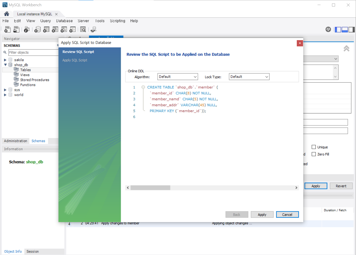The image size is (356, 255).
Task: Click the script scrollbar right arrow
Action: tap(296, 188)
